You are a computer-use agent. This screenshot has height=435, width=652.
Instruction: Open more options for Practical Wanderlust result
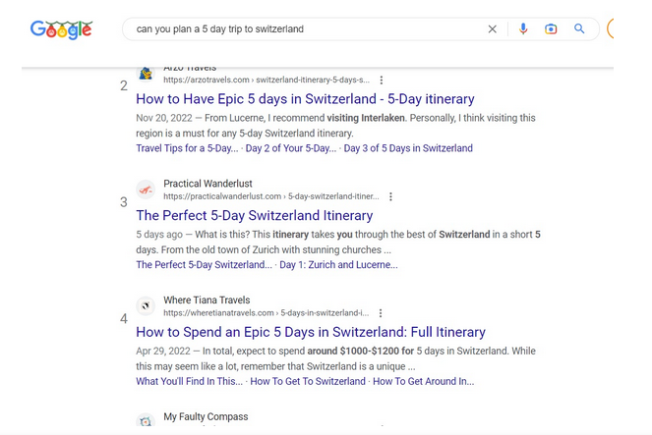point(390,196)
